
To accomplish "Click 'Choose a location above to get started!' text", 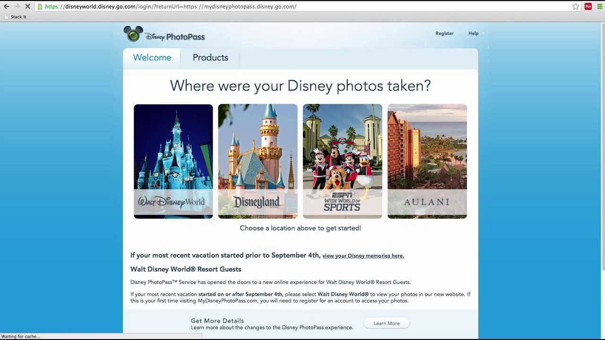I will pyautogui.click(x=300, y=228).
